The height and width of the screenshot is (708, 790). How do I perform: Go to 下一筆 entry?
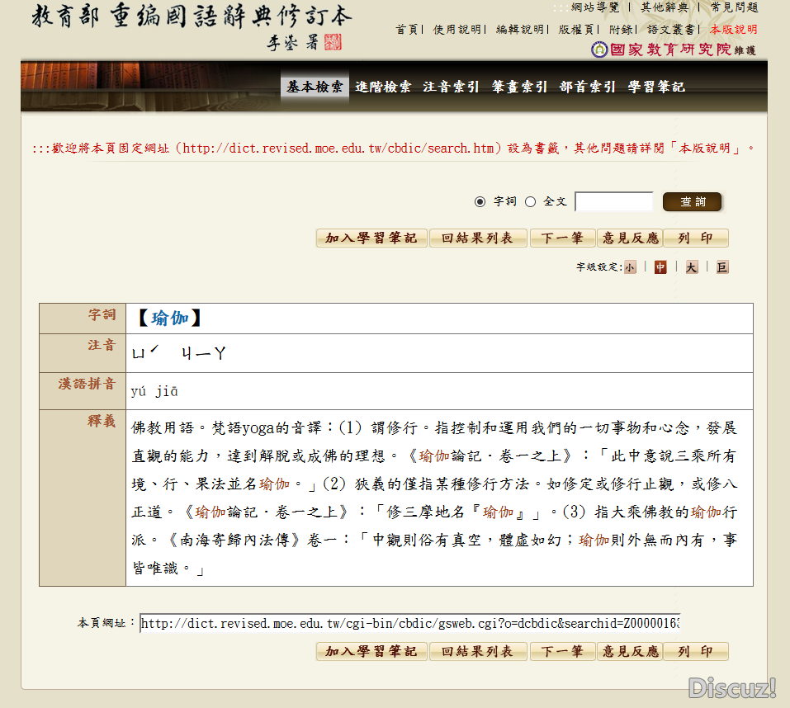pos(562,238)
